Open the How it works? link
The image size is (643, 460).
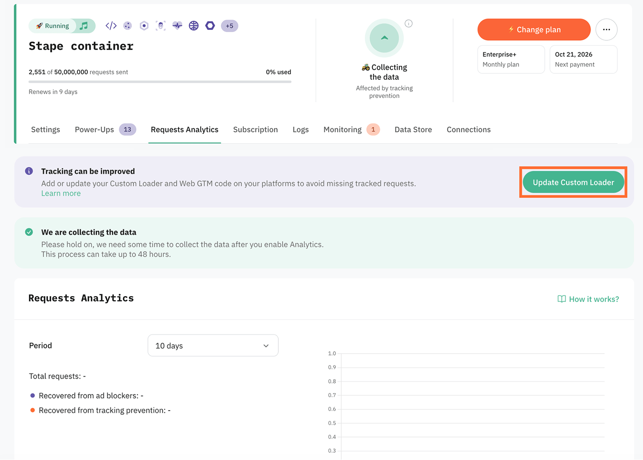tap(588, 299)
